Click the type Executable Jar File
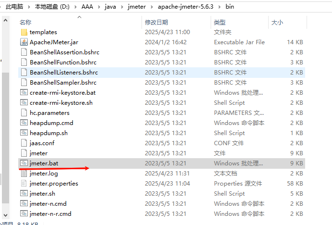The height and width of the screenshot is (225, 332). pyautogui.click(x=239, y=42)
